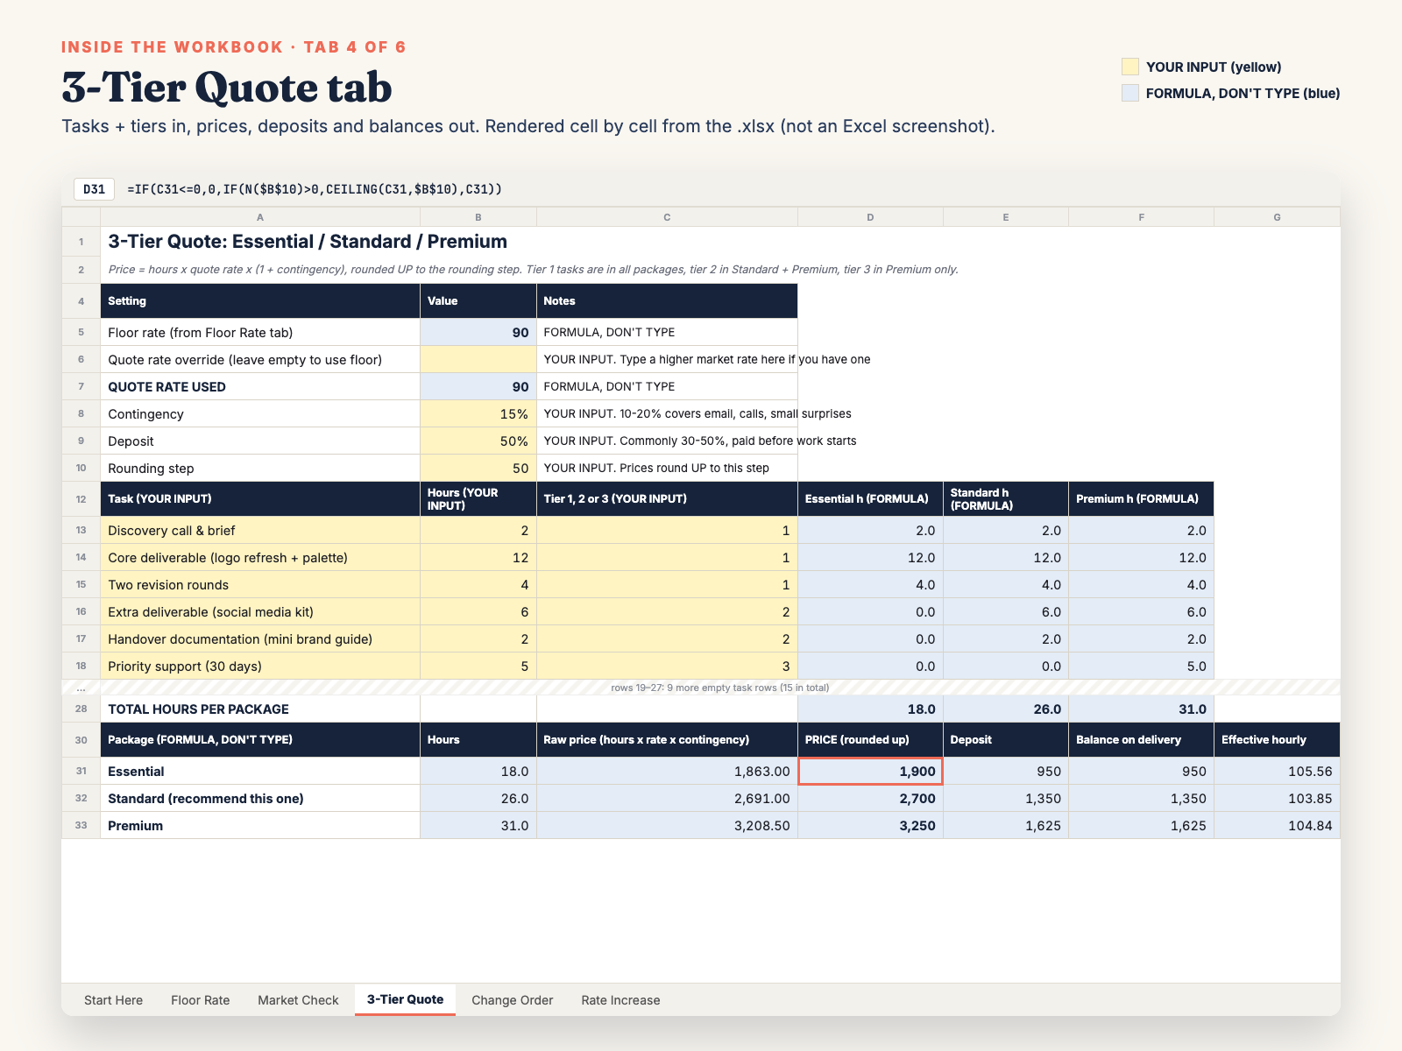Select the 3-Tier Quote tab
Viewport: 1402px width, 1051px height.
[405, 999]
